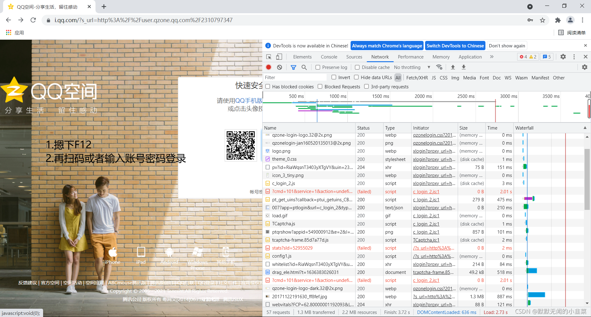
Task: Filter requests by Fetch/XHR type
Action: pos(417,78)
